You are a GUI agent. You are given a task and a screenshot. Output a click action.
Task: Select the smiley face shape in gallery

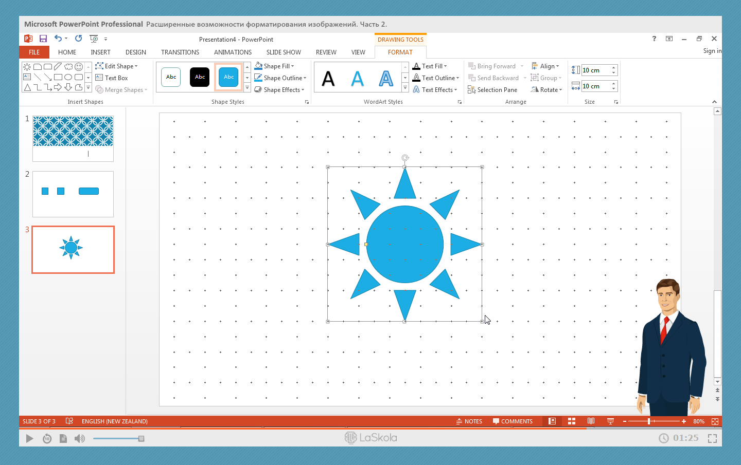(79, 66)
